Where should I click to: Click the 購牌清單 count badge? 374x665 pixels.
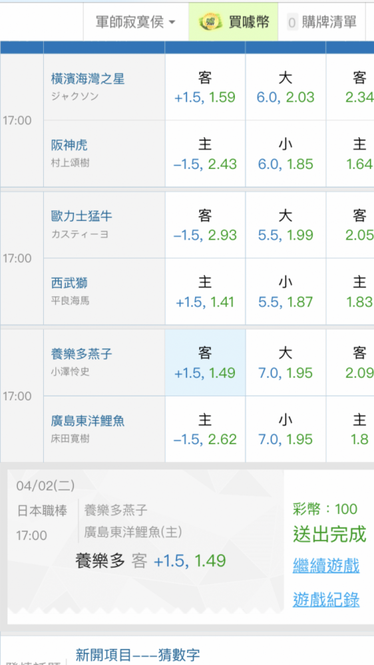pos(292,23)
